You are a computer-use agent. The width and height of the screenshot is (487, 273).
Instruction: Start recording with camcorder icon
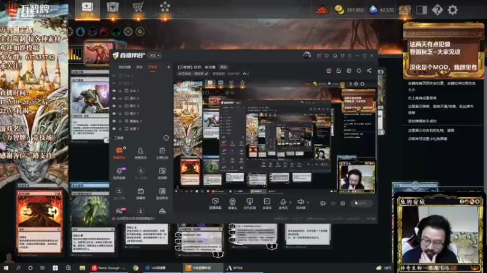pos(323,203)
